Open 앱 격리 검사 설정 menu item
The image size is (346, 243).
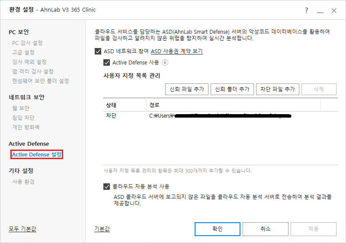(x=33, y=71)
